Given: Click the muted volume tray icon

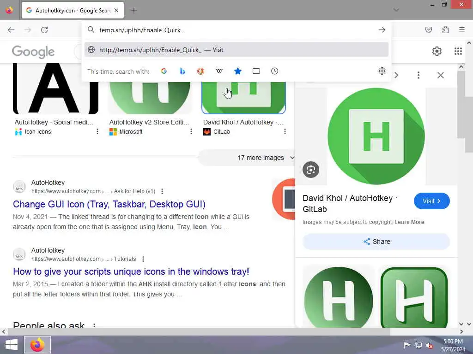Looking at the screenshot, I should 430,345.
